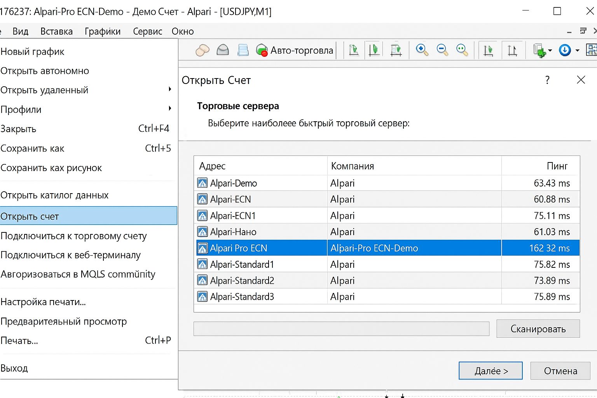Click the server icon next to Alpari-ECN
The image size is (597, 398).
tap(202, 199)
